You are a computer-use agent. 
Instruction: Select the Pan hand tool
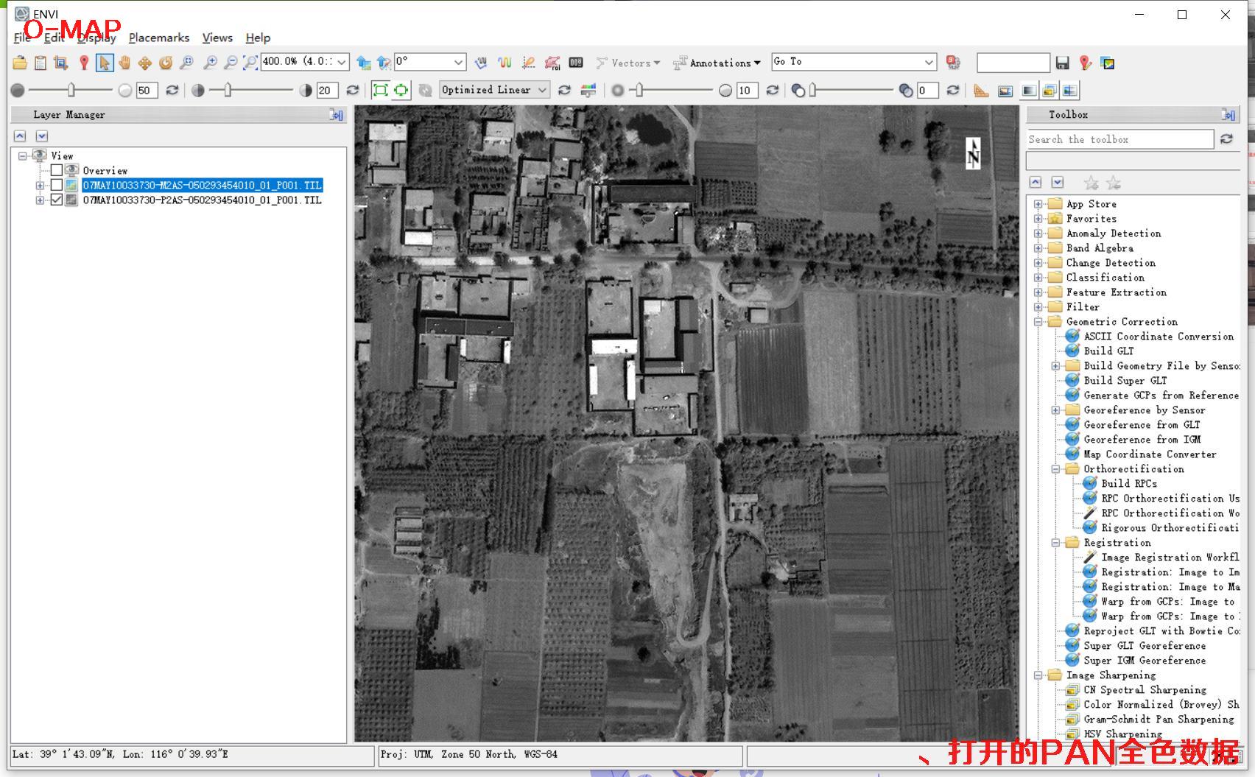click(x=124, y=63)
